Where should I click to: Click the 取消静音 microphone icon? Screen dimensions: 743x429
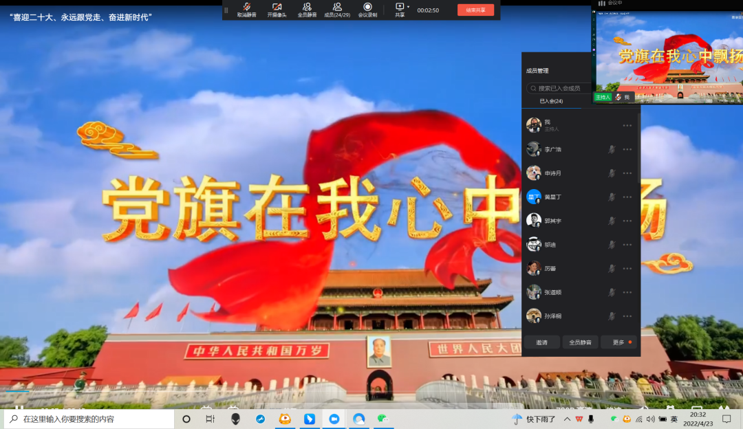click(x=246, y=8)
